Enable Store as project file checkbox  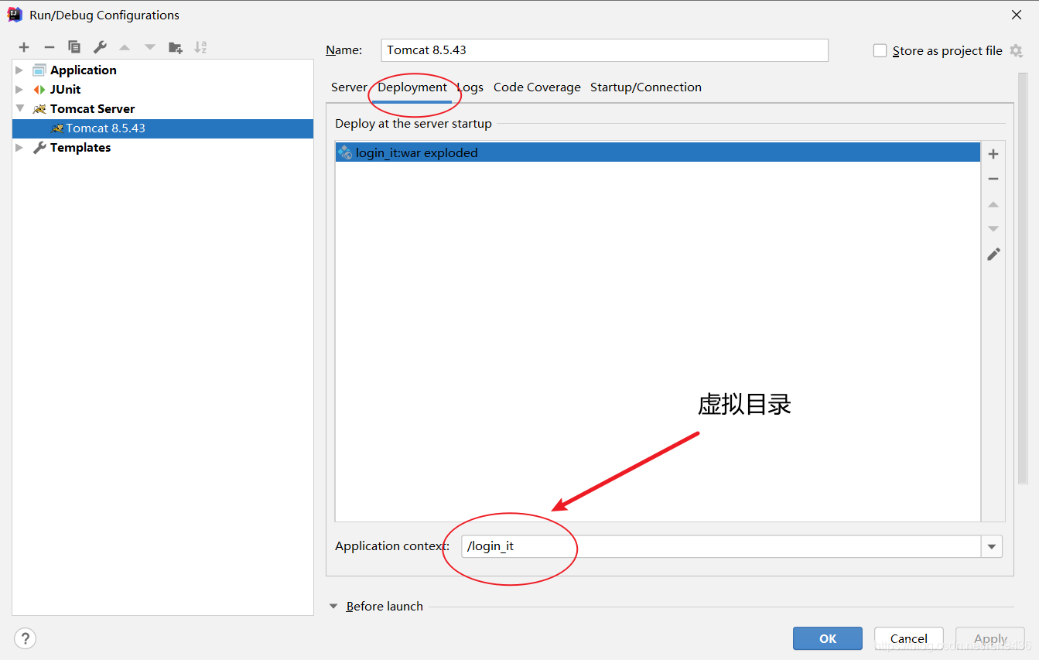(880, 51)
